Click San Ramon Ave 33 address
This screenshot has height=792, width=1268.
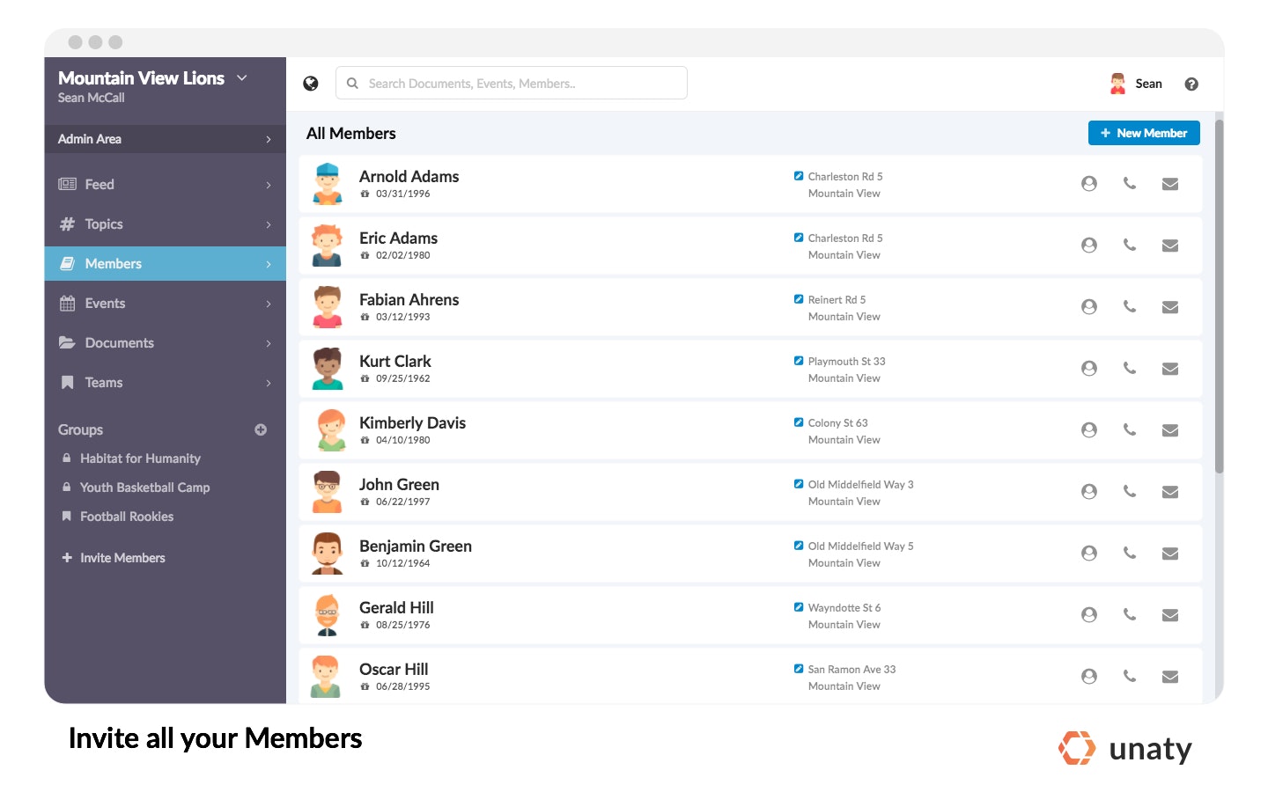[851, 670]
